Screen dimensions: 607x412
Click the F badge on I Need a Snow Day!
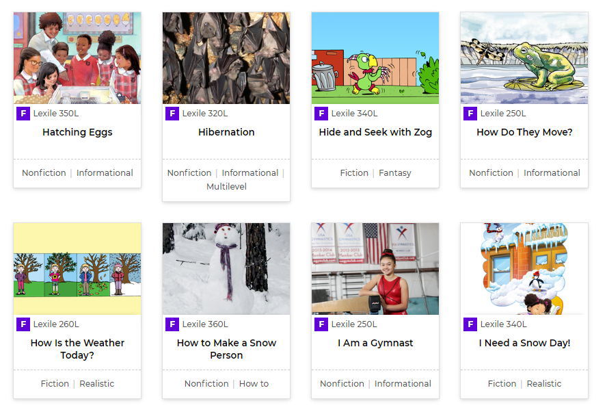[470, 324]
